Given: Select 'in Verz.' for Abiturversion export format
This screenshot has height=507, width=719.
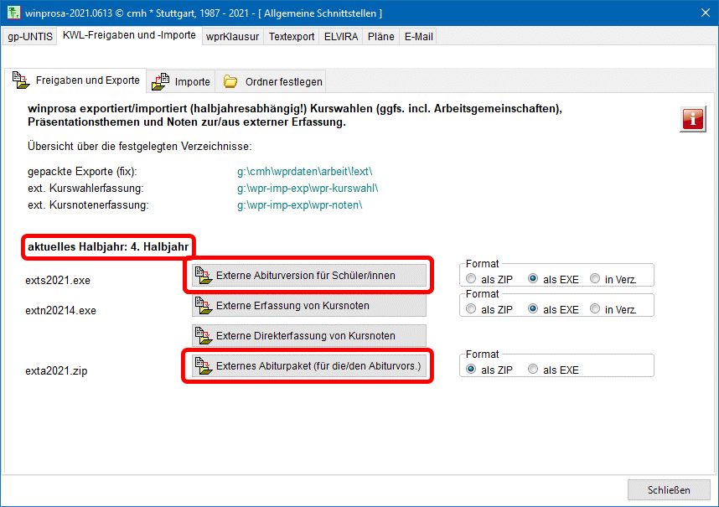Looking at the screenshot, I should 595,278.
